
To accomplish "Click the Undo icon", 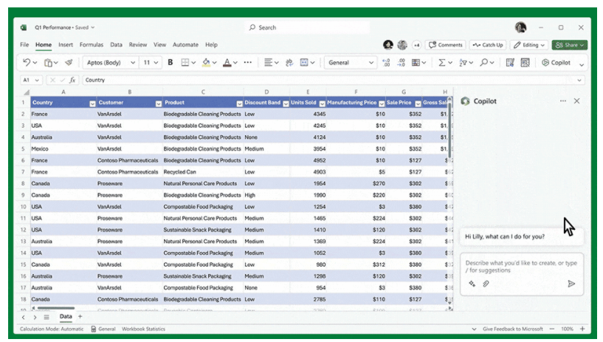I will click(x=27, y=62).
